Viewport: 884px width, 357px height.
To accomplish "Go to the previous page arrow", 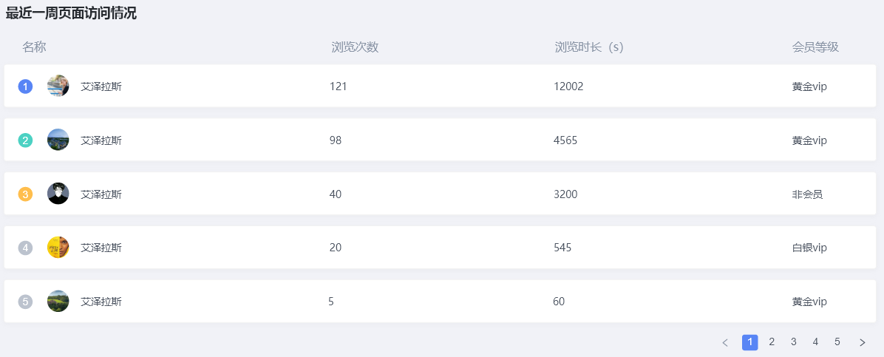I will (x=725, y=342).
